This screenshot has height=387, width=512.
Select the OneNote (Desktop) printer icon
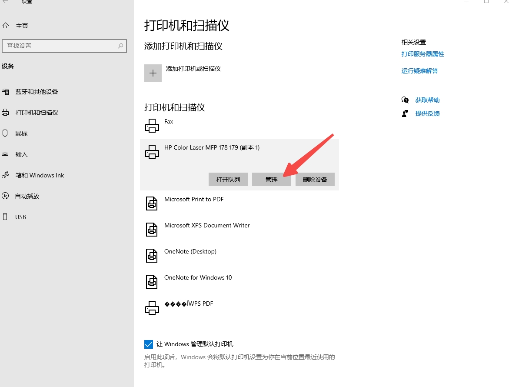click(152, 256)
